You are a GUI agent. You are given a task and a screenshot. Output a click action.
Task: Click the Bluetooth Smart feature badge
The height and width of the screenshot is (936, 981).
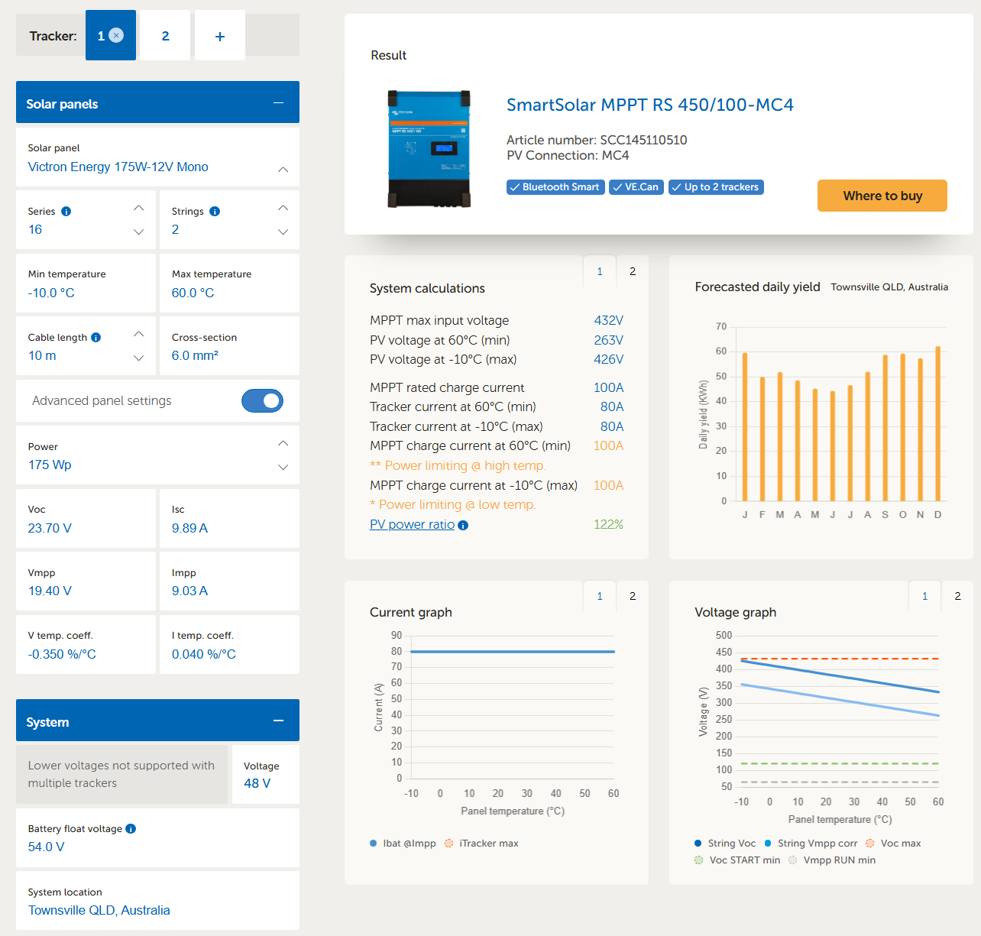[x=555, y=187]
